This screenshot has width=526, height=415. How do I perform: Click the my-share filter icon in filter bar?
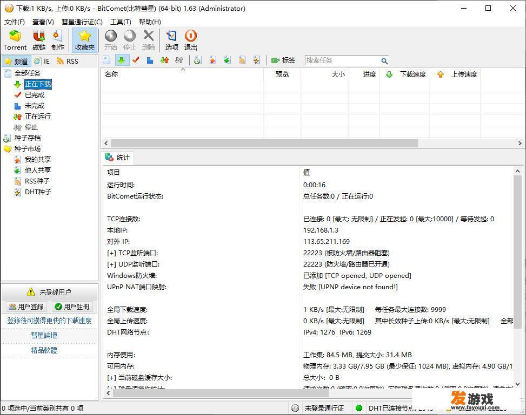point(212,60)
